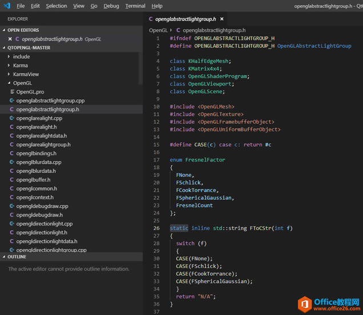Open the Help menu
This screenshot has height=315, width=363.
(x=157, y=6)
